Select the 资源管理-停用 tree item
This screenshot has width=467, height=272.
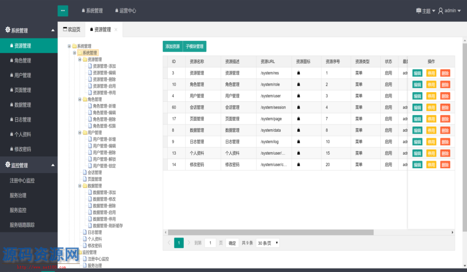(x=104, y=93)
